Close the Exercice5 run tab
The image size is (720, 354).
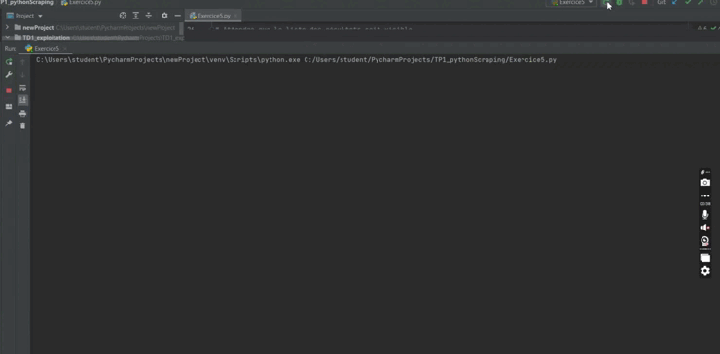tap(65, 49)
